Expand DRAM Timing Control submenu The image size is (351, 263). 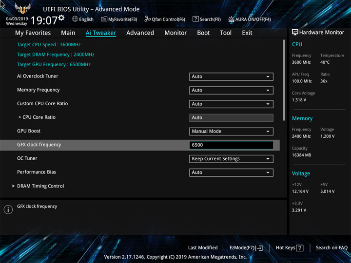pos(40,186)
